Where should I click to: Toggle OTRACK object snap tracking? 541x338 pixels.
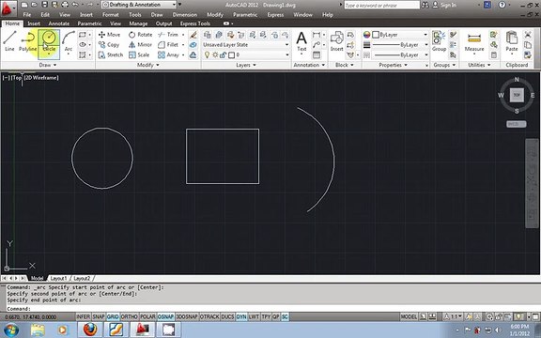coord(209,316)
